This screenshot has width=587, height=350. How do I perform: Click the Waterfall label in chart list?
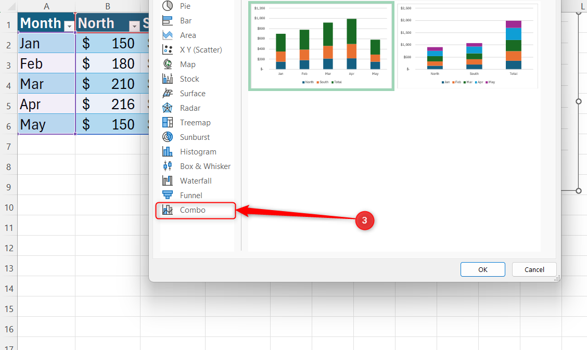coord(196,180)
